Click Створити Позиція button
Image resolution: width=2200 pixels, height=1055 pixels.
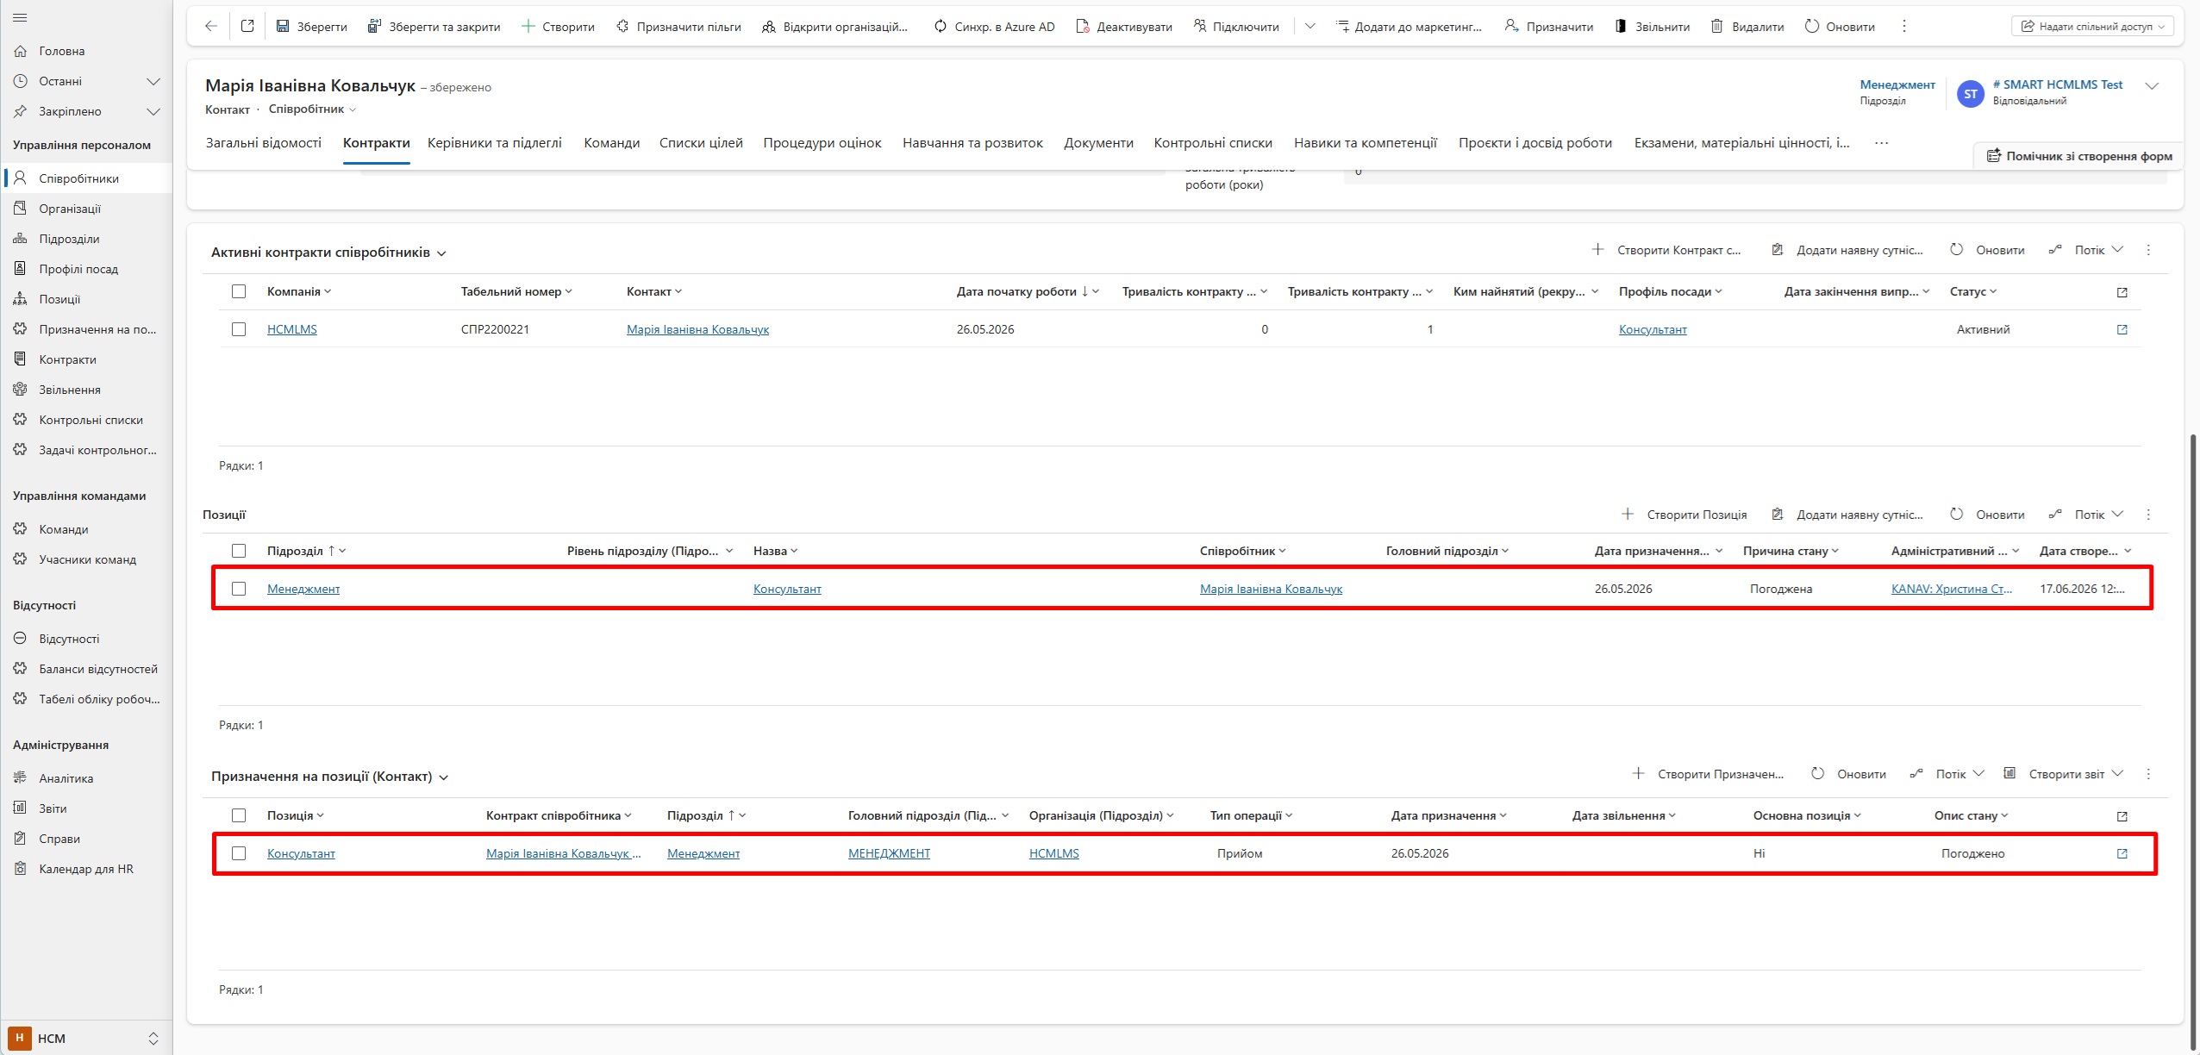coord(1684,515)
